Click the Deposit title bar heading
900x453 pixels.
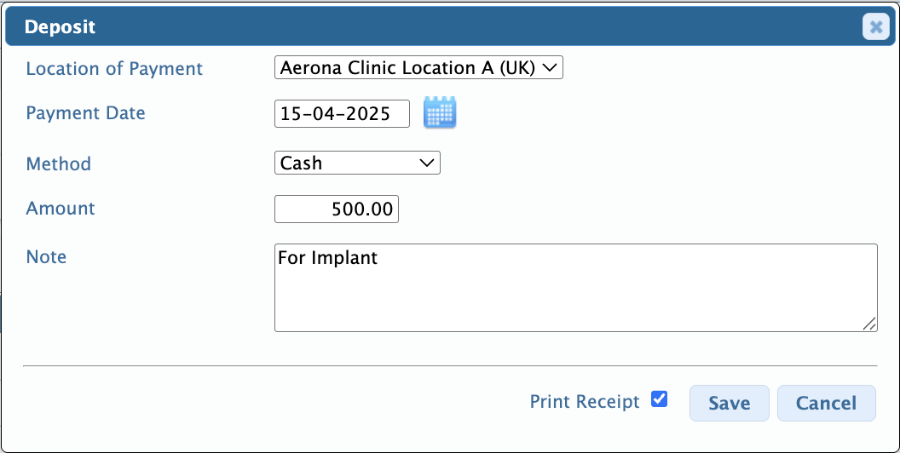[x=61, y=26]
